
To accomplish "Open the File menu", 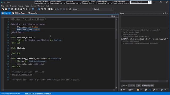I will click(x=2, y=6).
